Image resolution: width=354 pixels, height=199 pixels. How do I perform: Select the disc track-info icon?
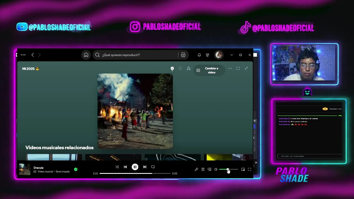point(172,69)
